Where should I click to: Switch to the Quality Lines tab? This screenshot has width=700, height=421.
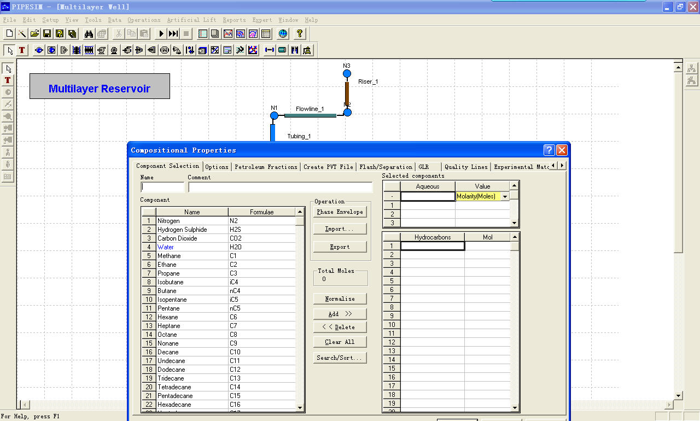466,167
